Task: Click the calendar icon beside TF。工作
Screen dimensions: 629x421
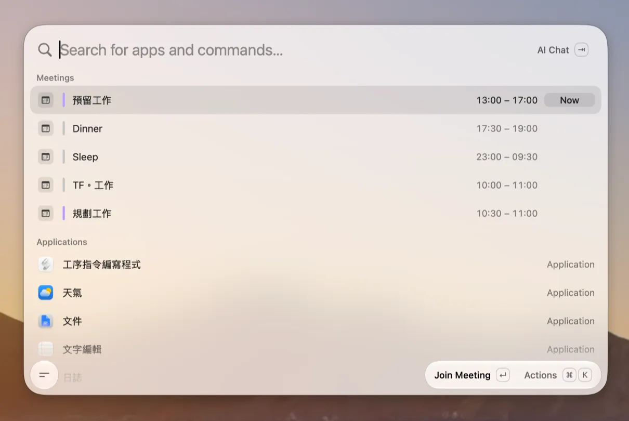Action: point(46,185)
